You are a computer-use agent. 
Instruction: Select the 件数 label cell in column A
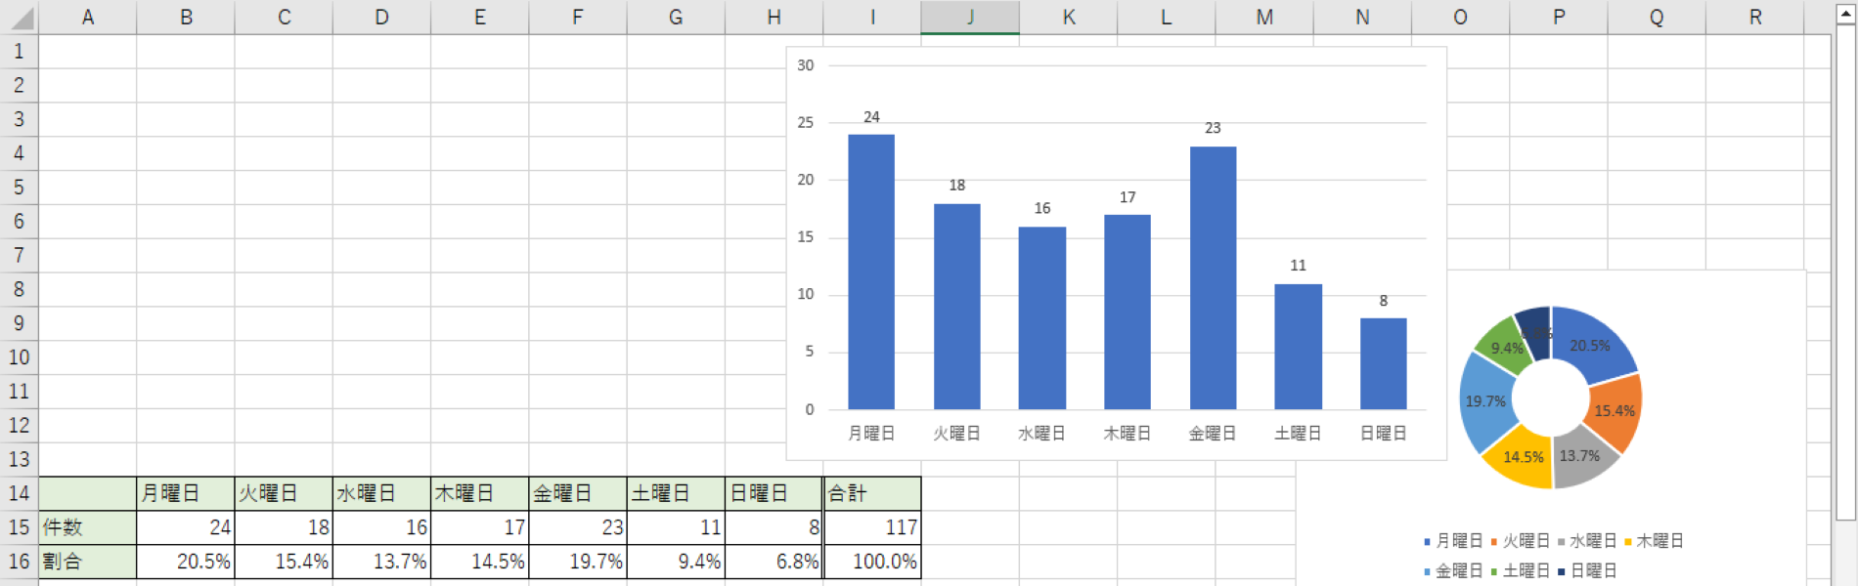(87, 527)
